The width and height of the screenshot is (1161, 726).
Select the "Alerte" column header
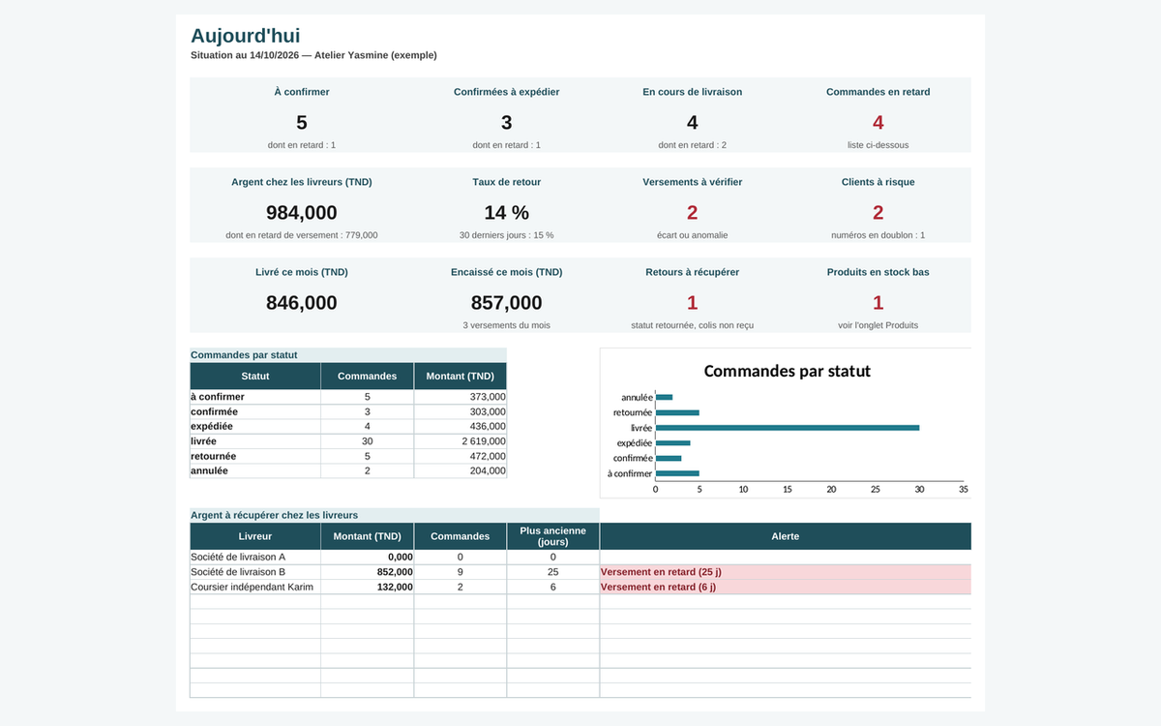786,536
